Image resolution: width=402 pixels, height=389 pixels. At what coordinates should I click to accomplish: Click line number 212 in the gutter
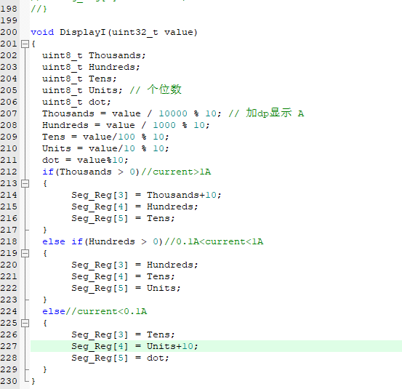pyautogui.click(x=9, y=172)
